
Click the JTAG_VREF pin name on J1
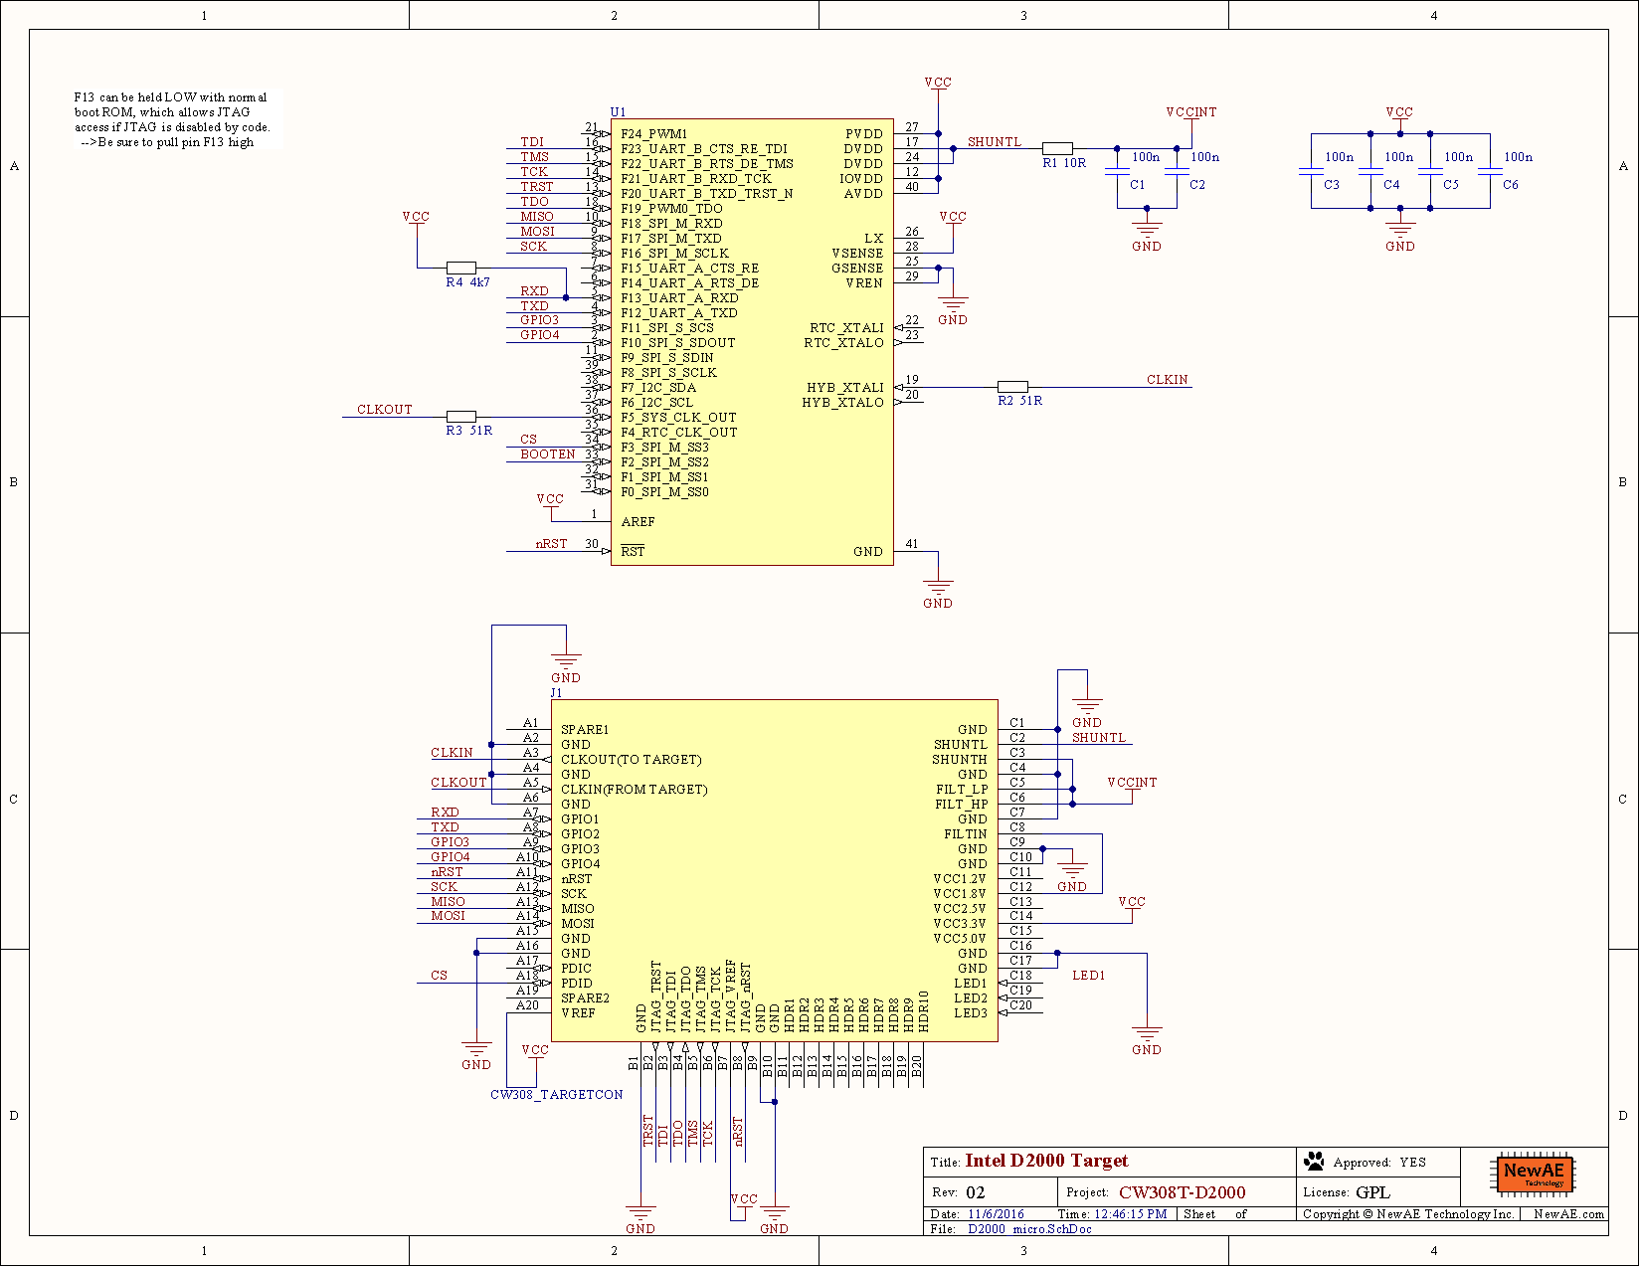click(x=731, y=996)
